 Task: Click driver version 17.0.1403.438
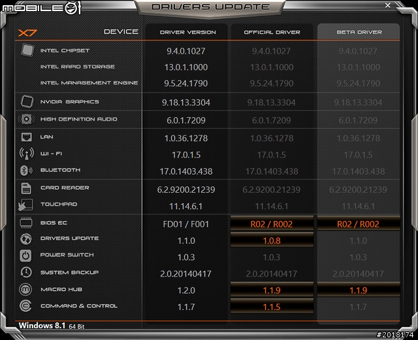click(186, 171)
